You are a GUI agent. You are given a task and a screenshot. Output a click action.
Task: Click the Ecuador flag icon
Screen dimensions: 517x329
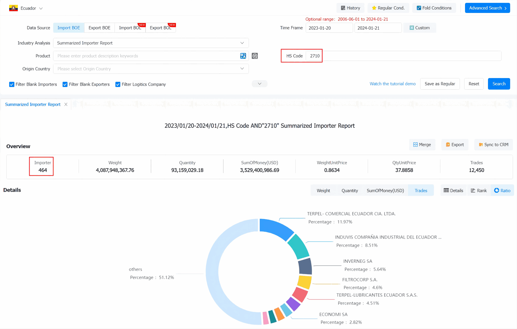pos(13,8)
